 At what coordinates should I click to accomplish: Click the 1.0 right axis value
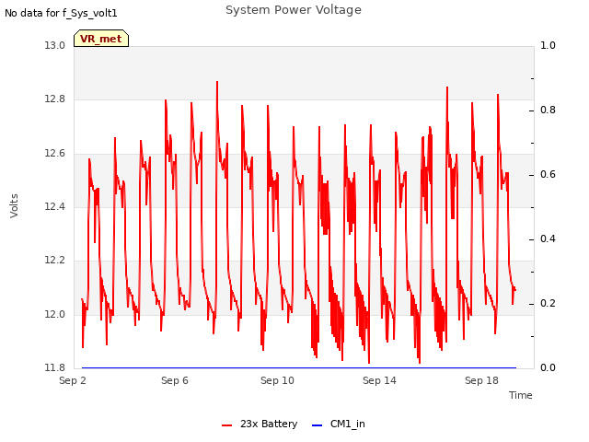pos(549,45)
